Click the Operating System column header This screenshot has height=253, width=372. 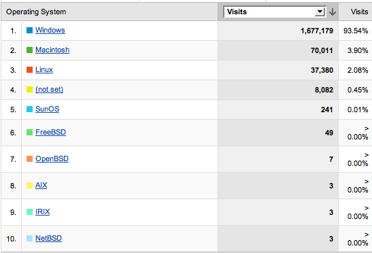click(x=36, y=12)
